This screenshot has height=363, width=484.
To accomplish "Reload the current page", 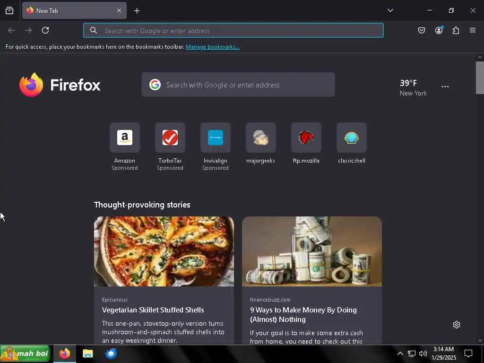I will 45,30.
